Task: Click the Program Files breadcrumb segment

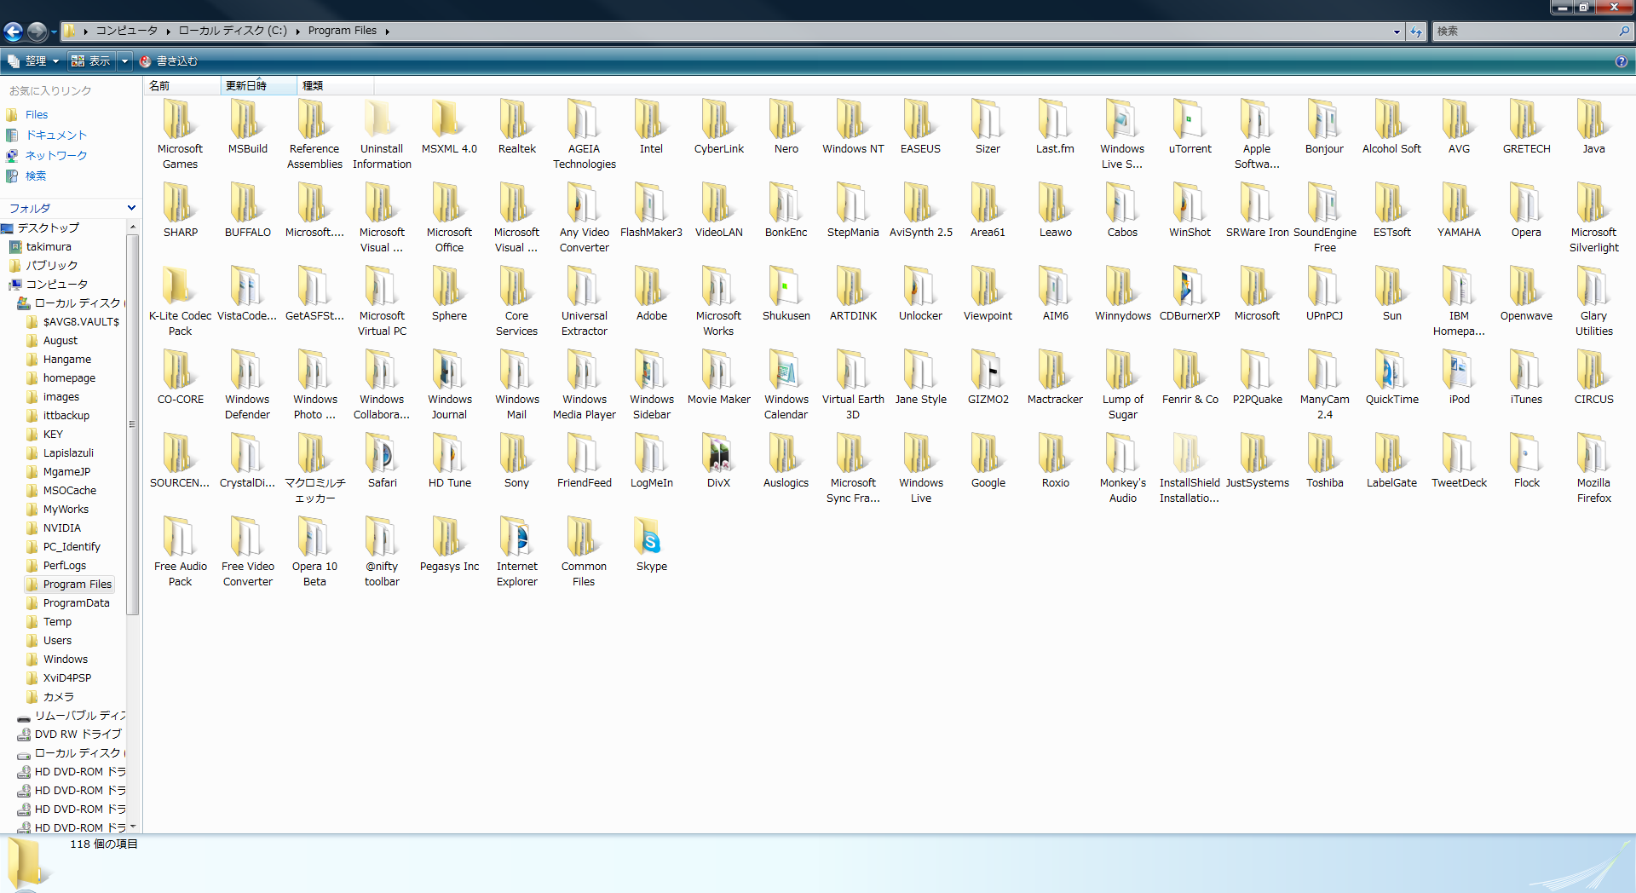Action: 343,31
